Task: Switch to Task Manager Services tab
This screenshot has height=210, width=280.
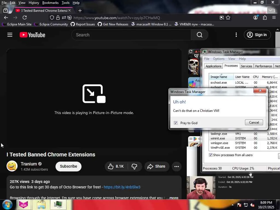Action: [x=246, y=66]
